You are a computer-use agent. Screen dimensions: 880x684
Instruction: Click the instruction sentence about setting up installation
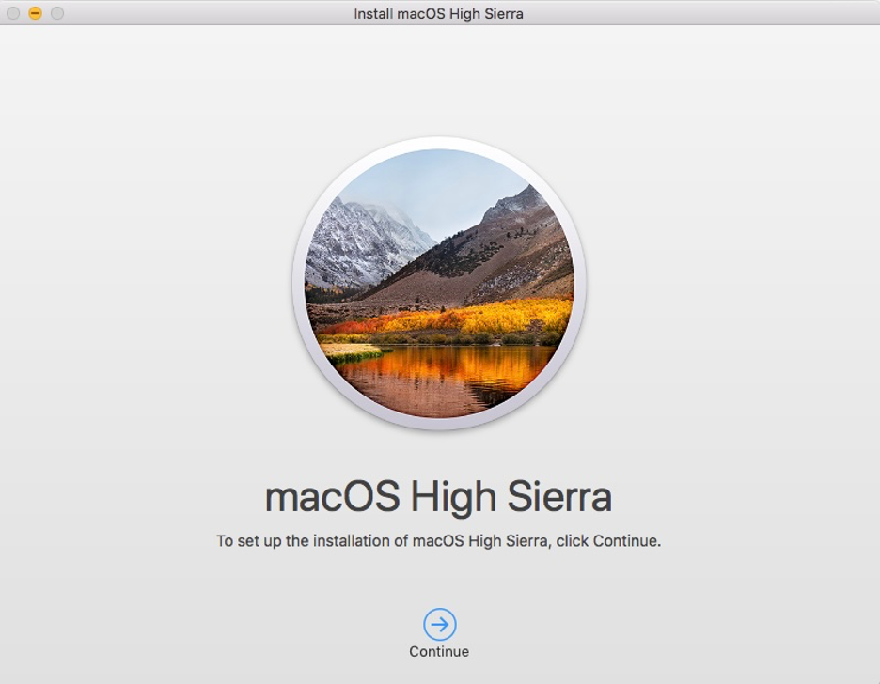tap(439, 540)
